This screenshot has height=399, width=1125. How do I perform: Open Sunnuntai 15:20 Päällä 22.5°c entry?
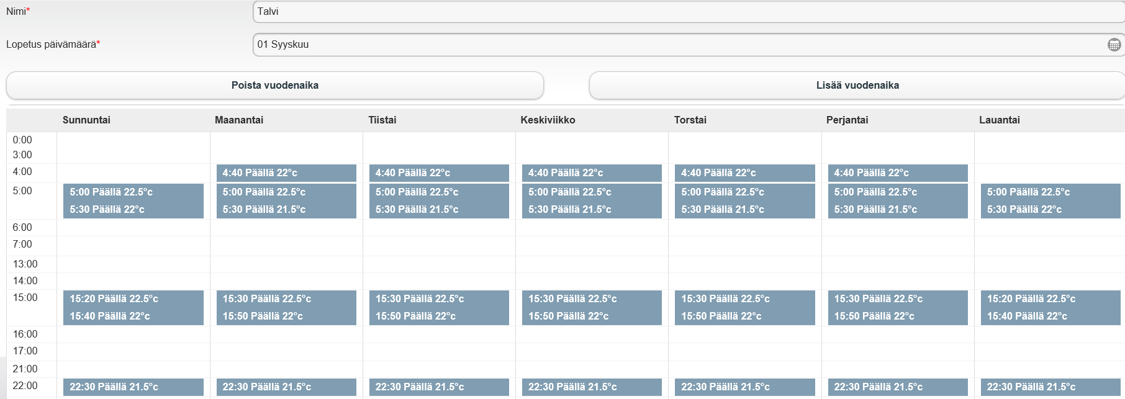click(x=133, y=299)
